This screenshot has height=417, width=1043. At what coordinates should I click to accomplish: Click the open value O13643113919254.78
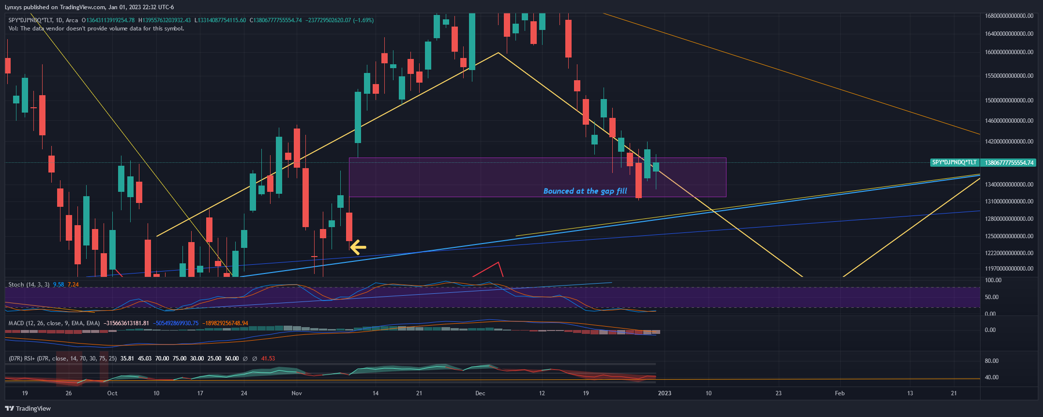tap(108, 20)
